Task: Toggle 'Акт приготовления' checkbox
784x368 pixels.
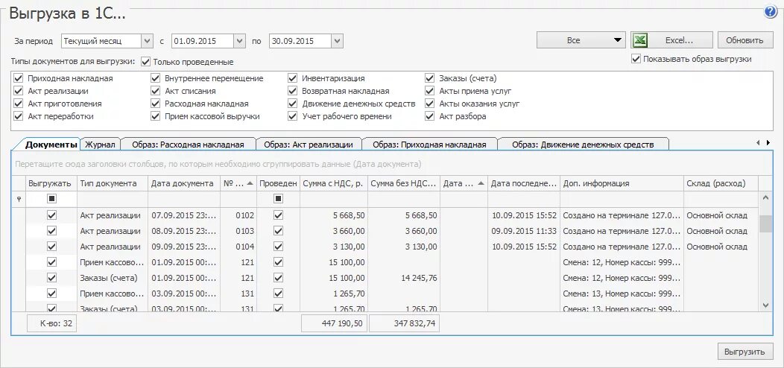Action: tap(19, 104)
